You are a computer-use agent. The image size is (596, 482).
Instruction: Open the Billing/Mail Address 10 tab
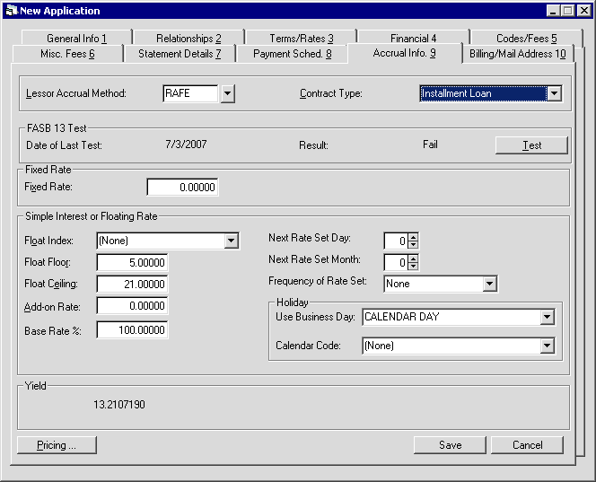pyautogui.click(x=518, y=54)
